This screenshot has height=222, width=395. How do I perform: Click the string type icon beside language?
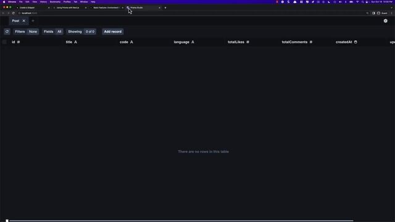(193, 42)
